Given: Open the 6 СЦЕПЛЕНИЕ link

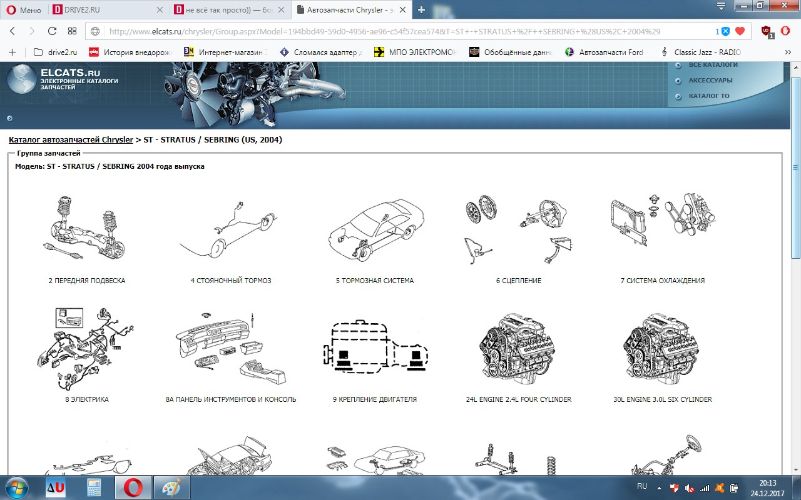Looking at the screenshot, I should tap(519, 281).
